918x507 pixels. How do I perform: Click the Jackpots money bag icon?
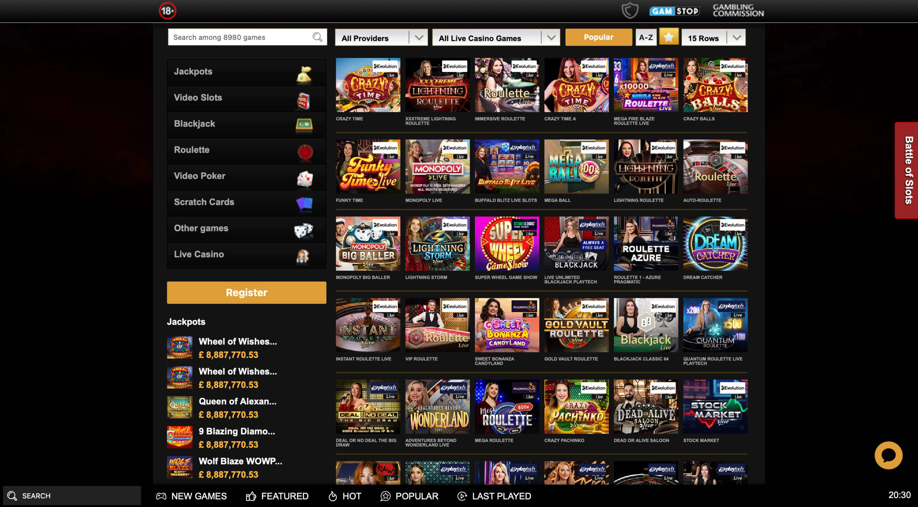(x=304, y=75)
